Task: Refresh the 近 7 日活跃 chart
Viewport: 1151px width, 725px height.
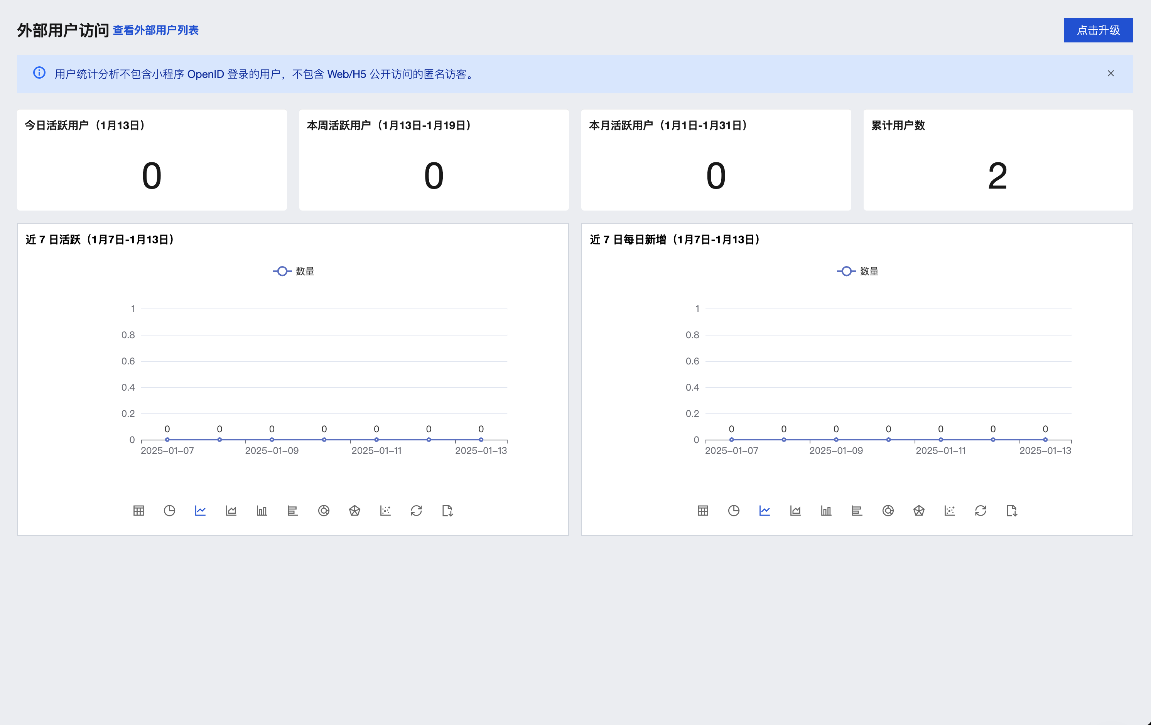Action: [416, 511]
